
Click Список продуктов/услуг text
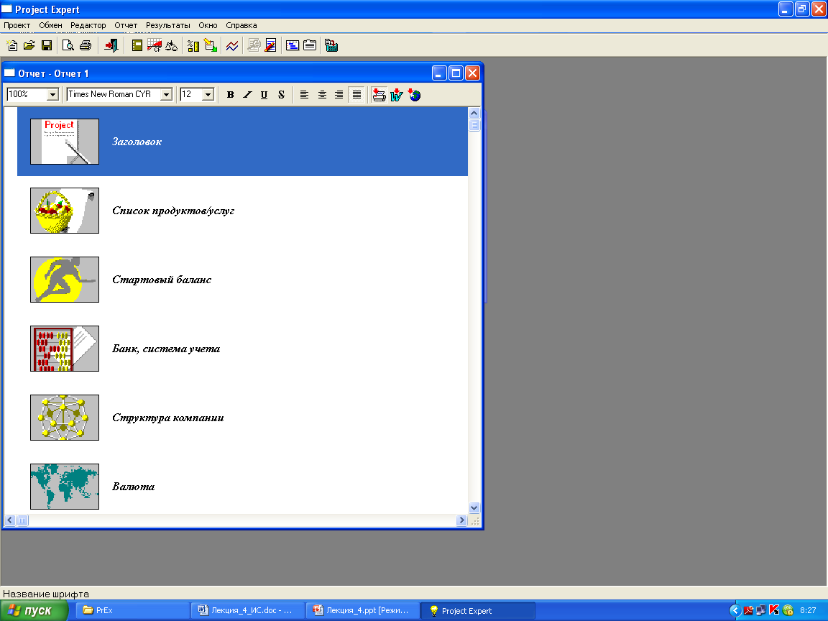tap(173, 211)
